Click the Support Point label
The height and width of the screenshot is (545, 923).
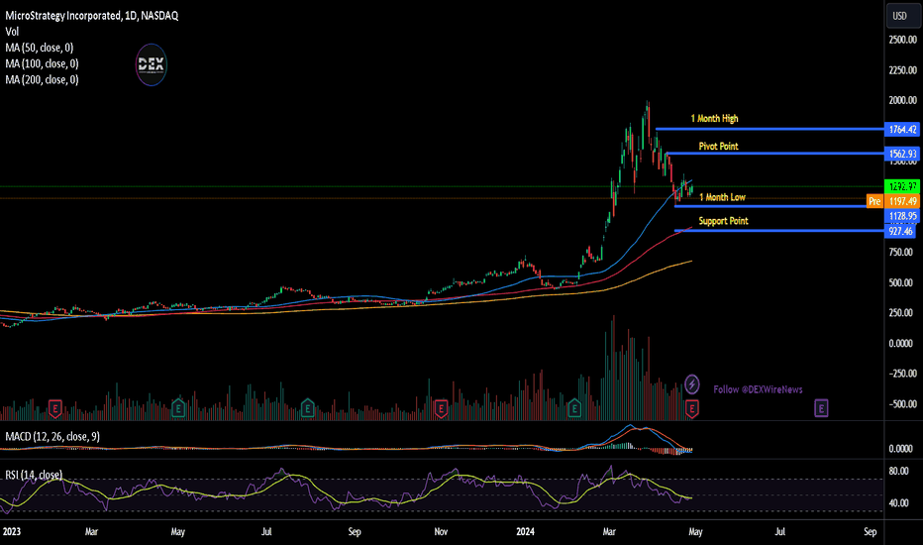pos(724,221)
